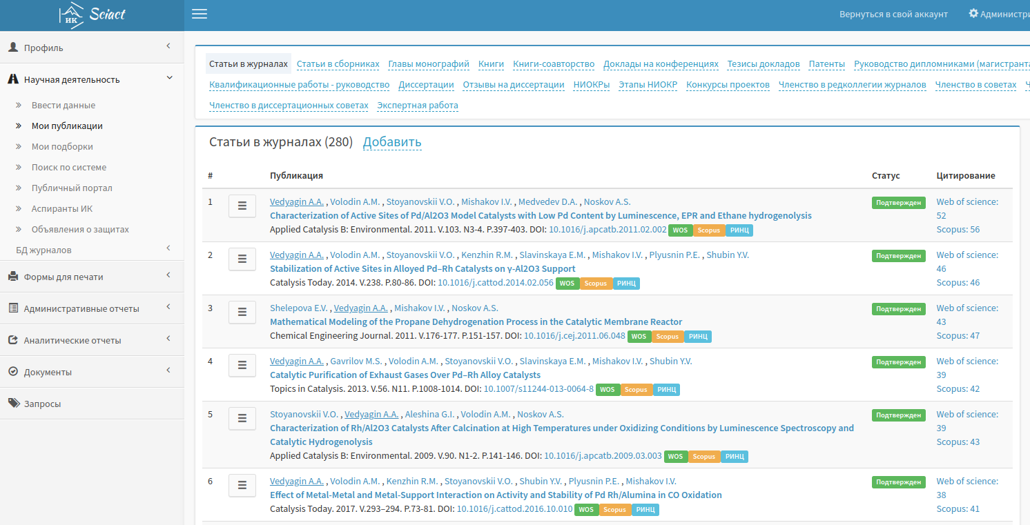Click РИНЦ badge on fourth publication

click(666, 390)
